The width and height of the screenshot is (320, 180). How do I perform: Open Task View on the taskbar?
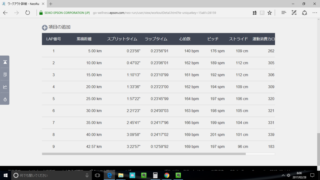pyautogui.click(x=97, y=175)
